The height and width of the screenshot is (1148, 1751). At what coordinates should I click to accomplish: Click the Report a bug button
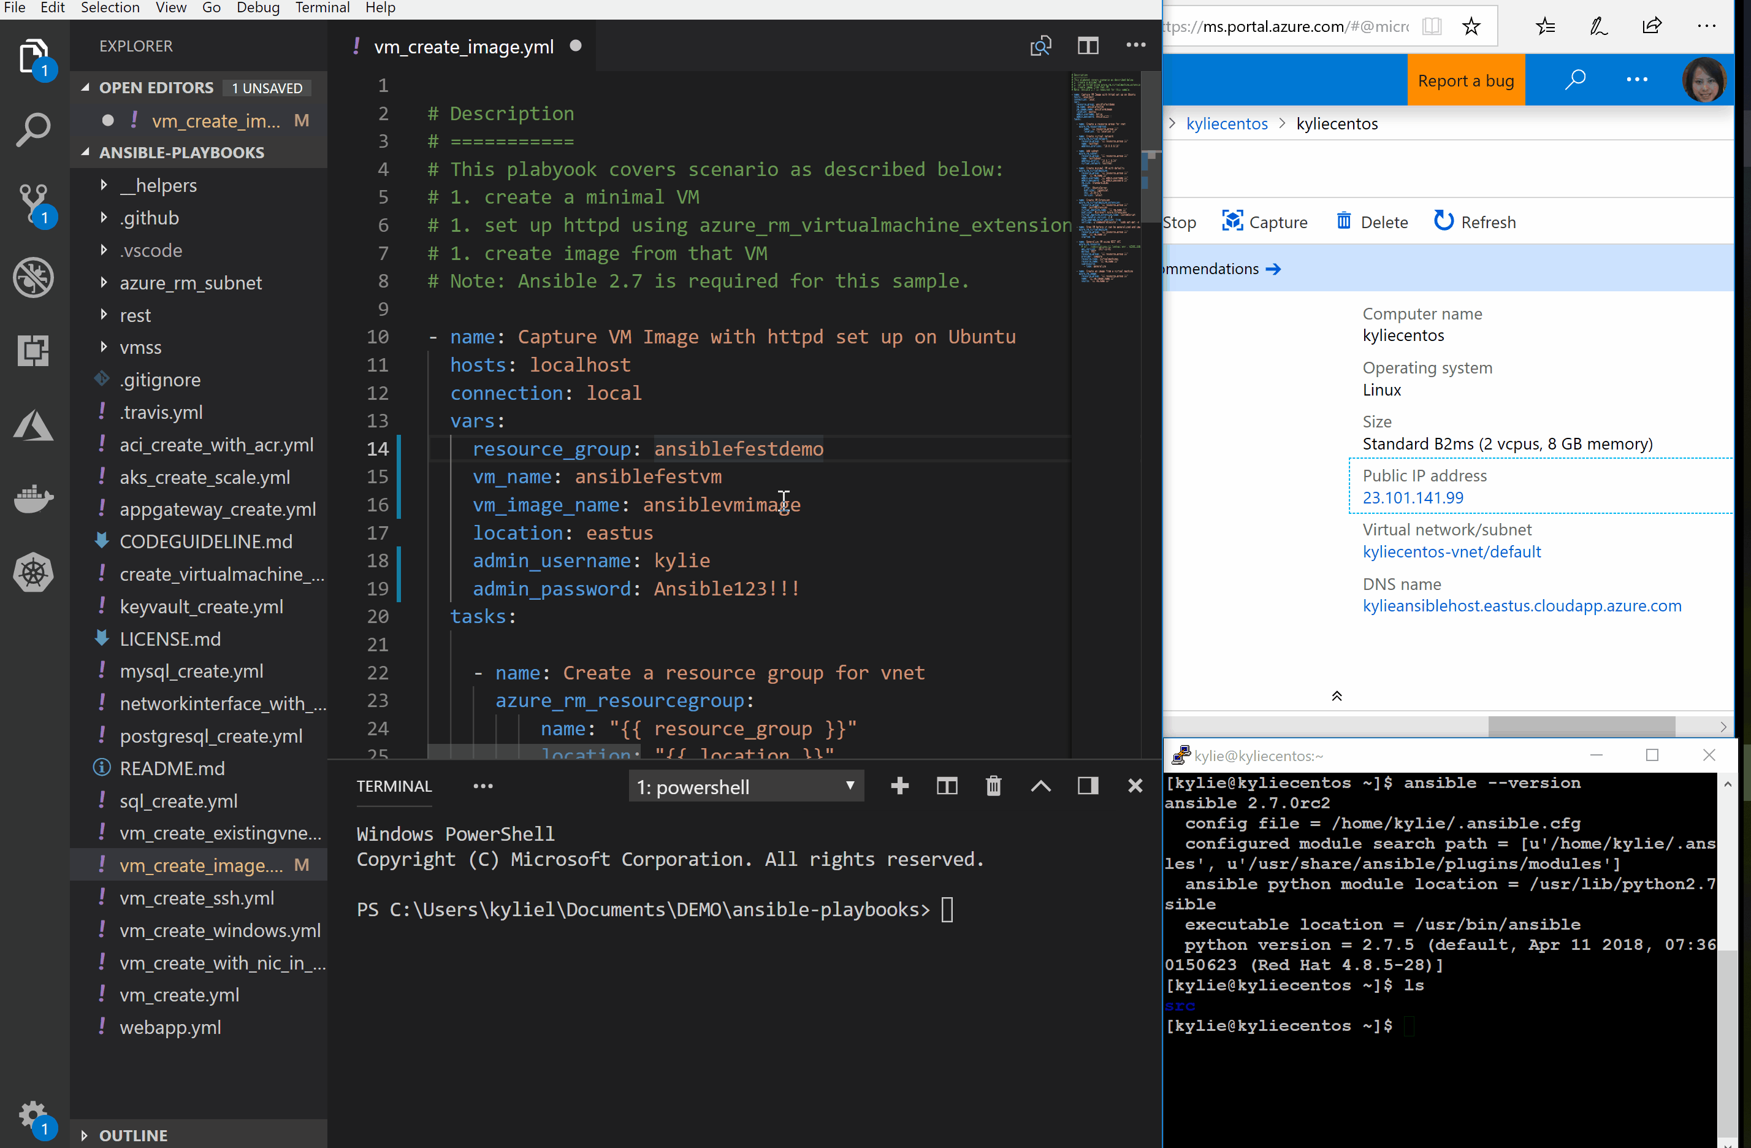pos(1465,80)
